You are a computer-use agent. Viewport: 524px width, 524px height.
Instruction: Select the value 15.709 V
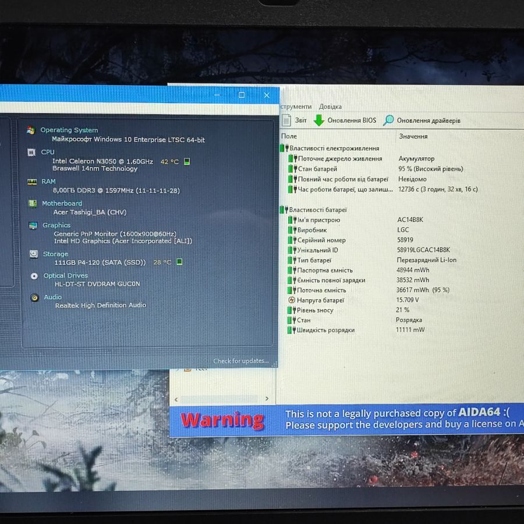click(x=408, y=300)
